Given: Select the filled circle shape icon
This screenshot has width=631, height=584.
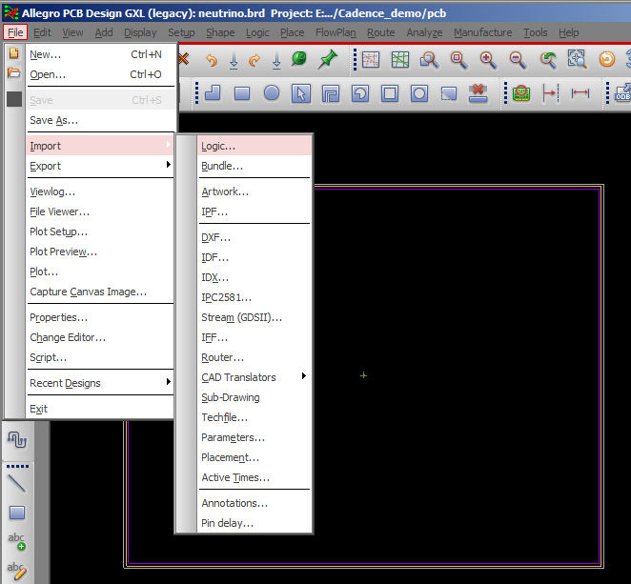Looking at the screenshot, I should point(272,93).
